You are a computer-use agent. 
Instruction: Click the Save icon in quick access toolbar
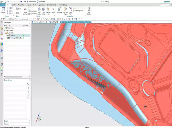pyautogui.click(x=5, y=2)
